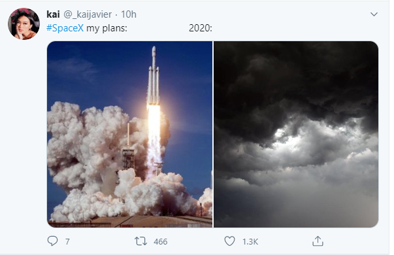Click the Falcon Heavy rocket in the photo
The width and height of the screenshot is (394, 255).
pos(154,75)
